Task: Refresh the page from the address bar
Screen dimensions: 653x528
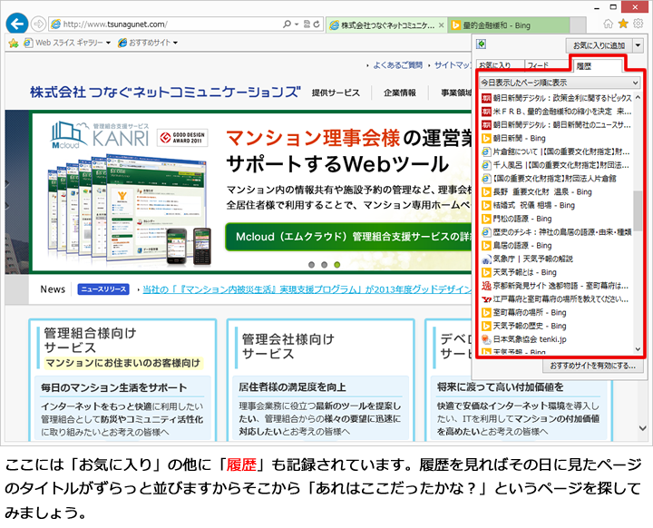Action: point(317,24)
